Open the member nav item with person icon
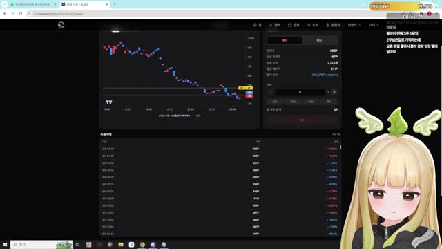 point(275,25)
